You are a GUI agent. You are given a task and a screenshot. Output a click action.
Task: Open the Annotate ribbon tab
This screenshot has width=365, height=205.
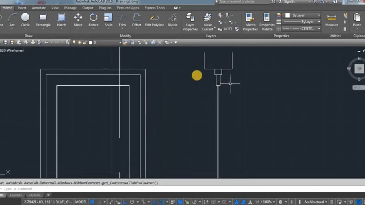point(39,8)
